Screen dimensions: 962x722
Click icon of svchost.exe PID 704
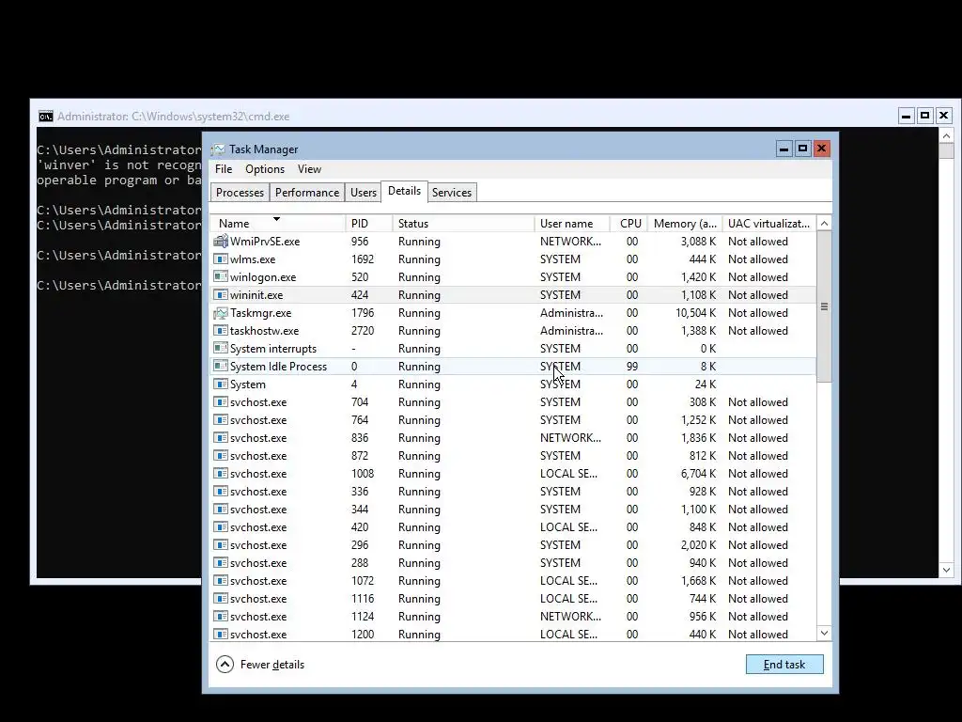[x=220, y=402]
